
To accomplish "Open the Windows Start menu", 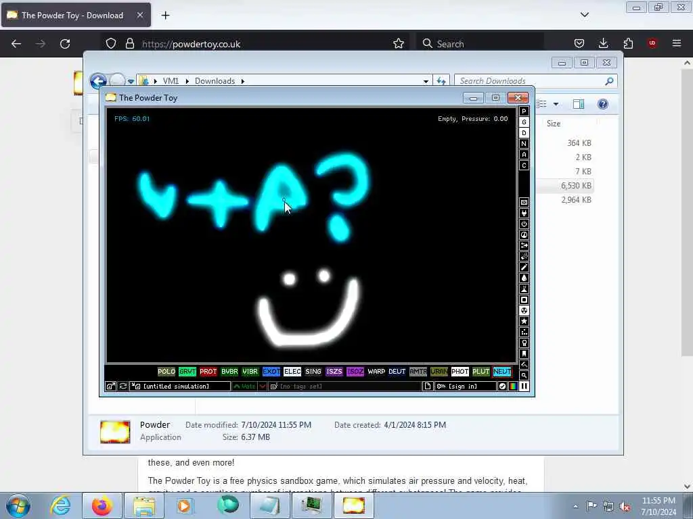I will (x=18, y=505).
